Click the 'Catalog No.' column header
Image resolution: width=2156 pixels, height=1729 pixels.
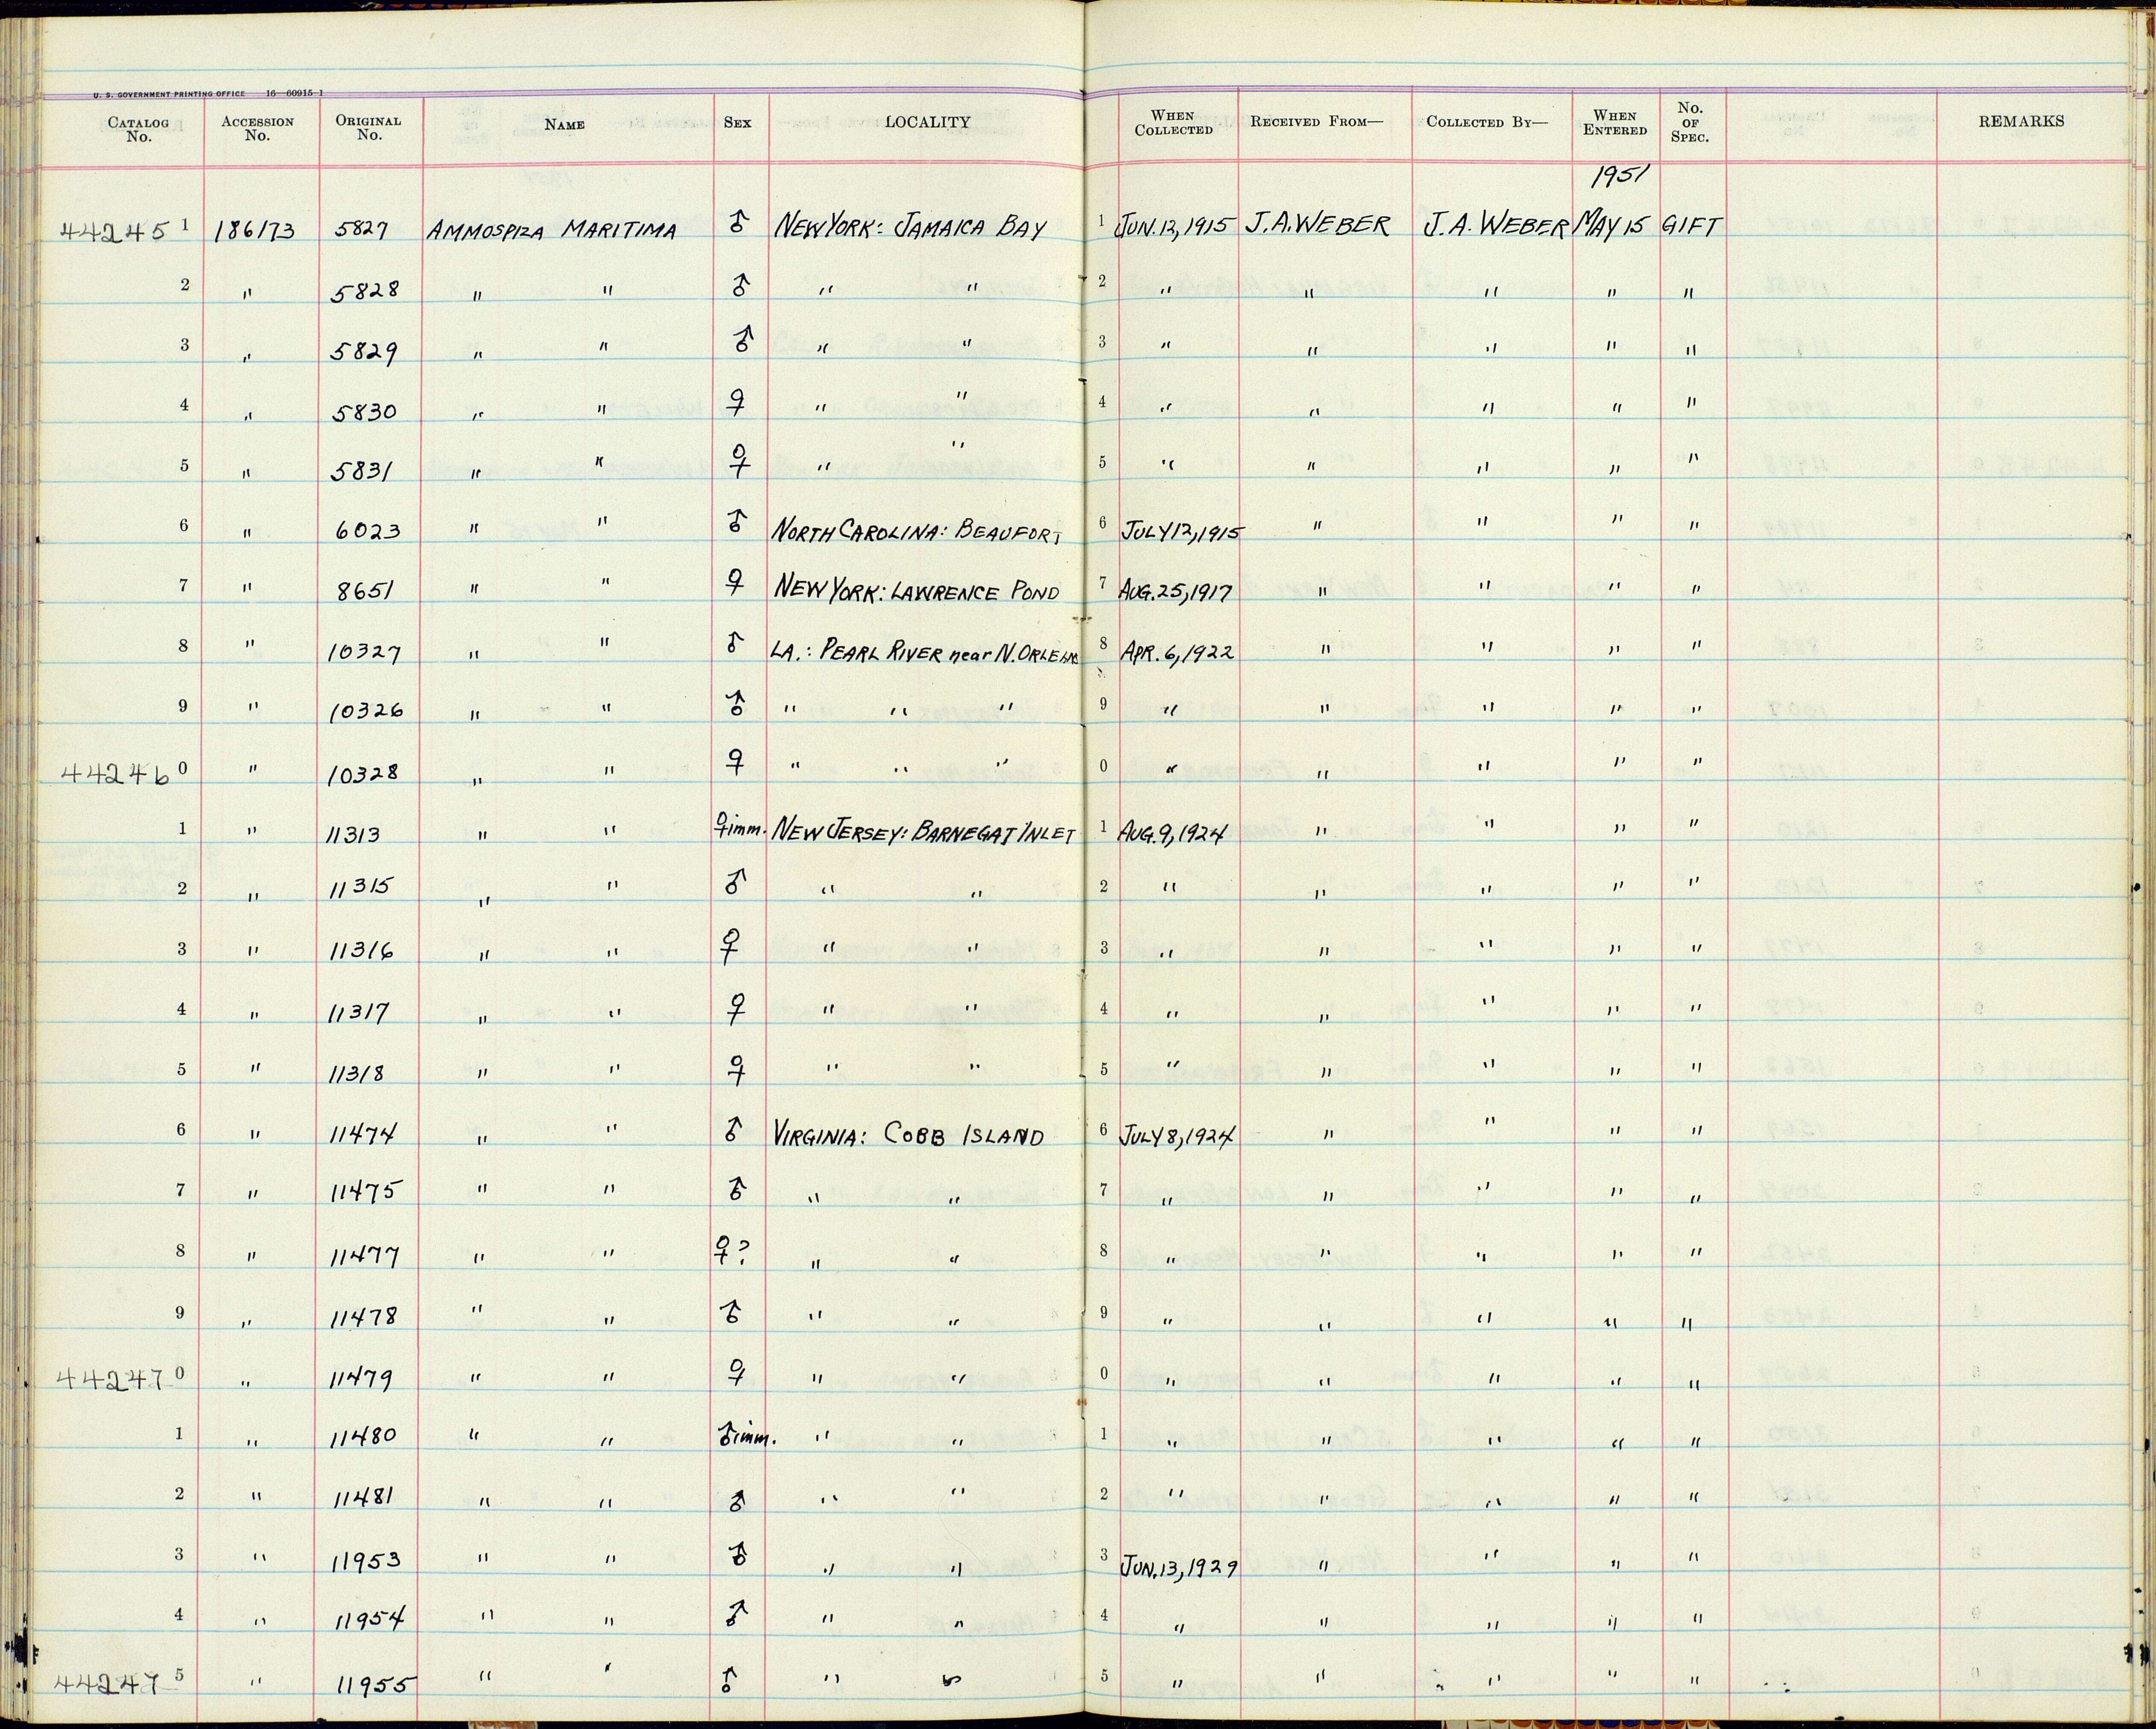click(x=139, y=130)
